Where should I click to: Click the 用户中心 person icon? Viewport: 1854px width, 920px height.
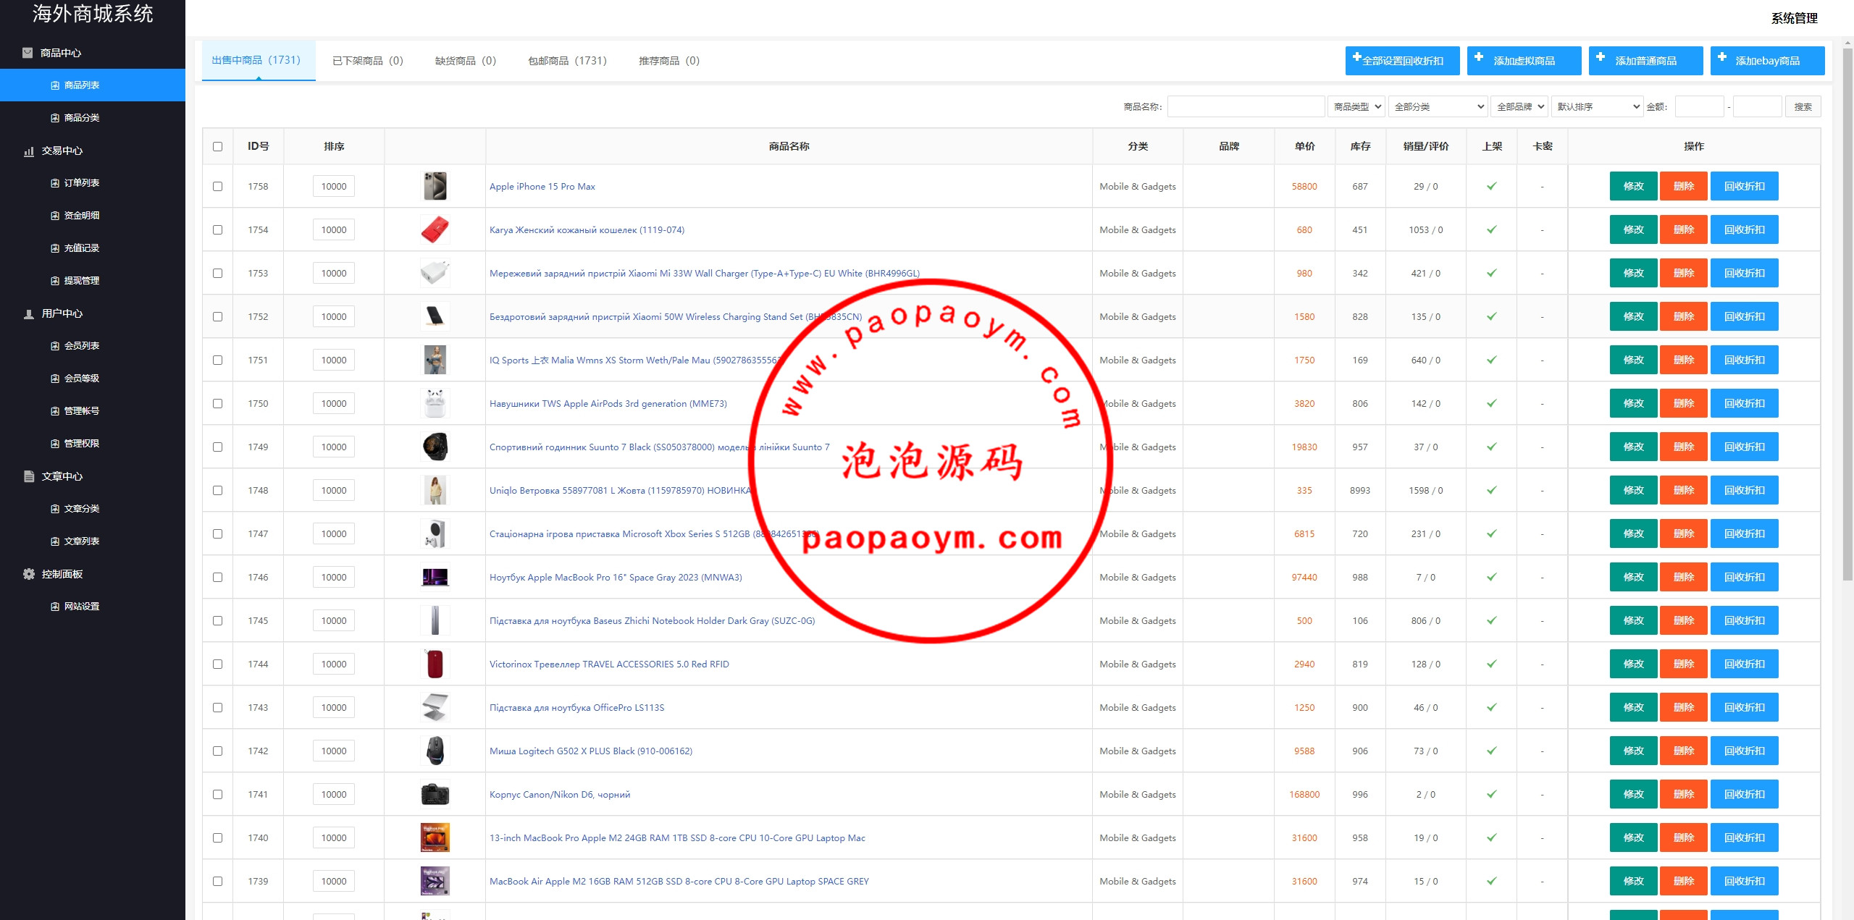point(29,314)
